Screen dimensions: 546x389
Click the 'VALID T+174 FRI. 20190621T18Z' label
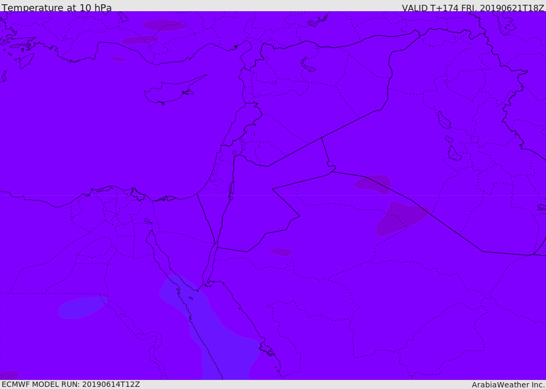click(473, 7)
